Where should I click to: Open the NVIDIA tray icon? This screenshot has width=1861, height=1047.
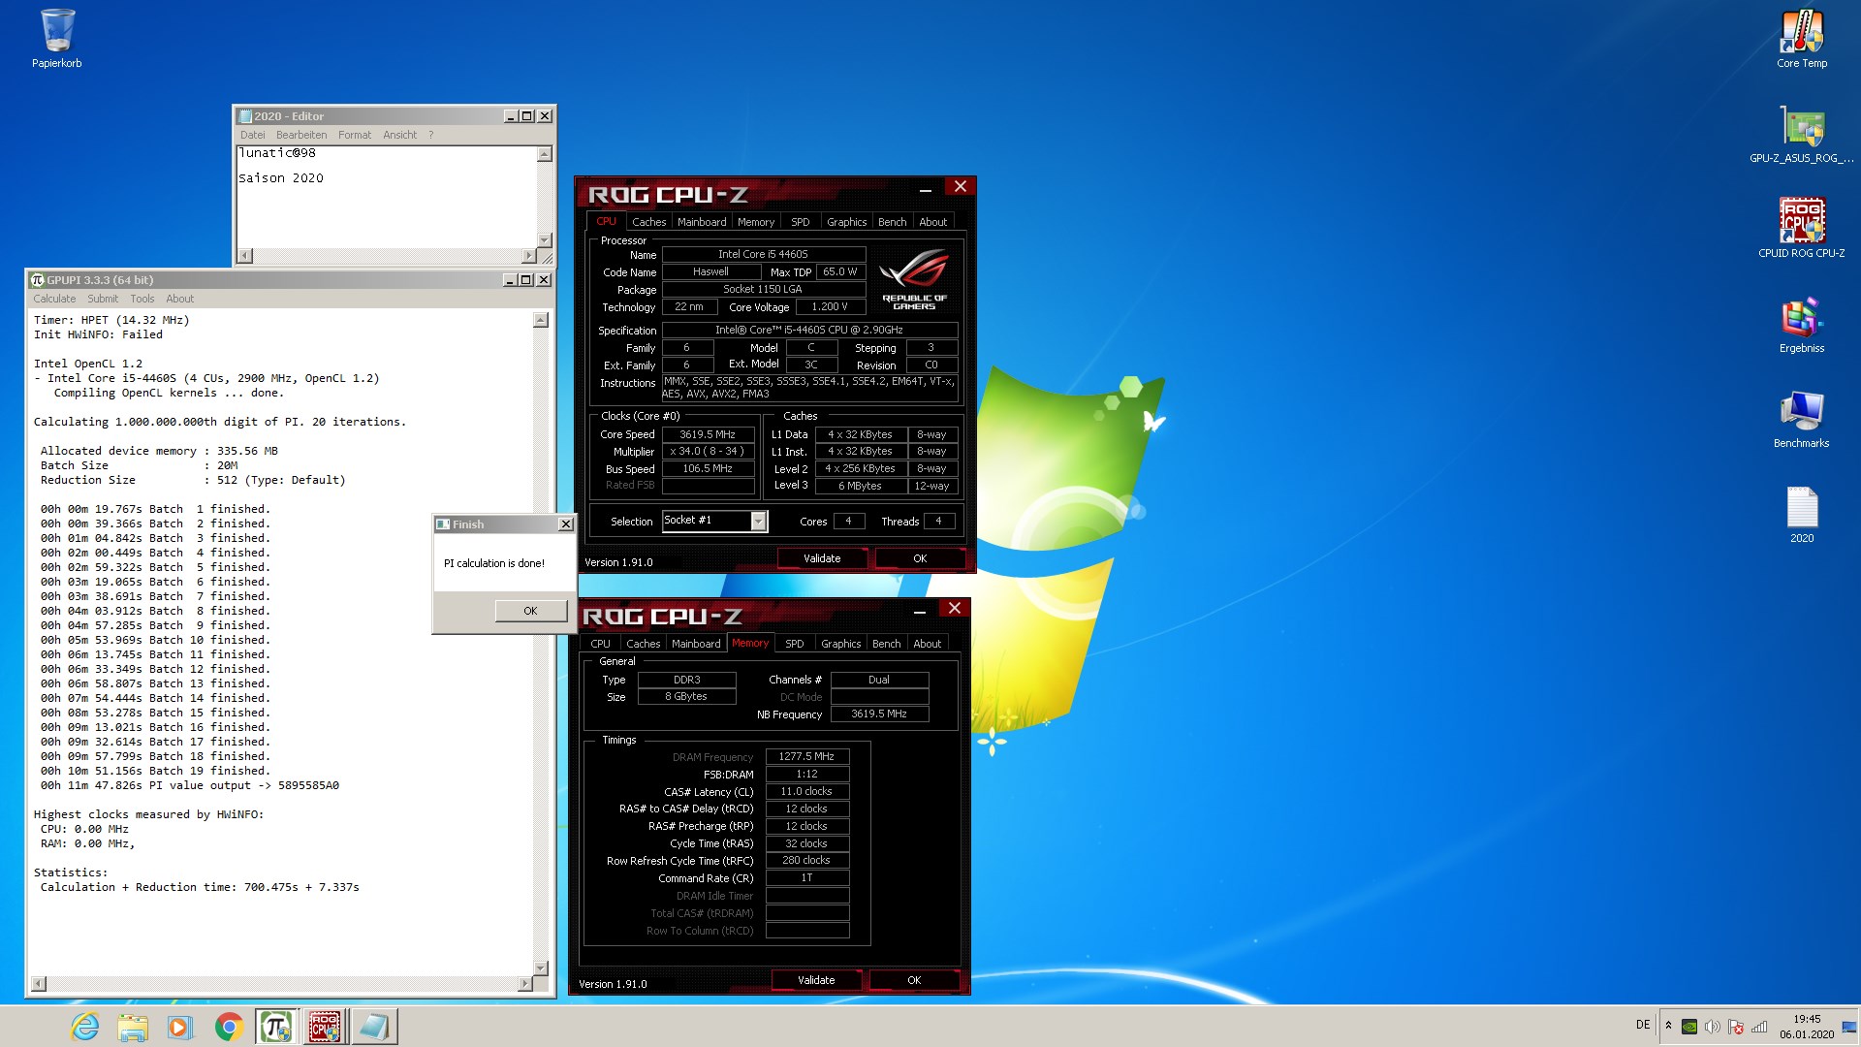point(1689,1027)
